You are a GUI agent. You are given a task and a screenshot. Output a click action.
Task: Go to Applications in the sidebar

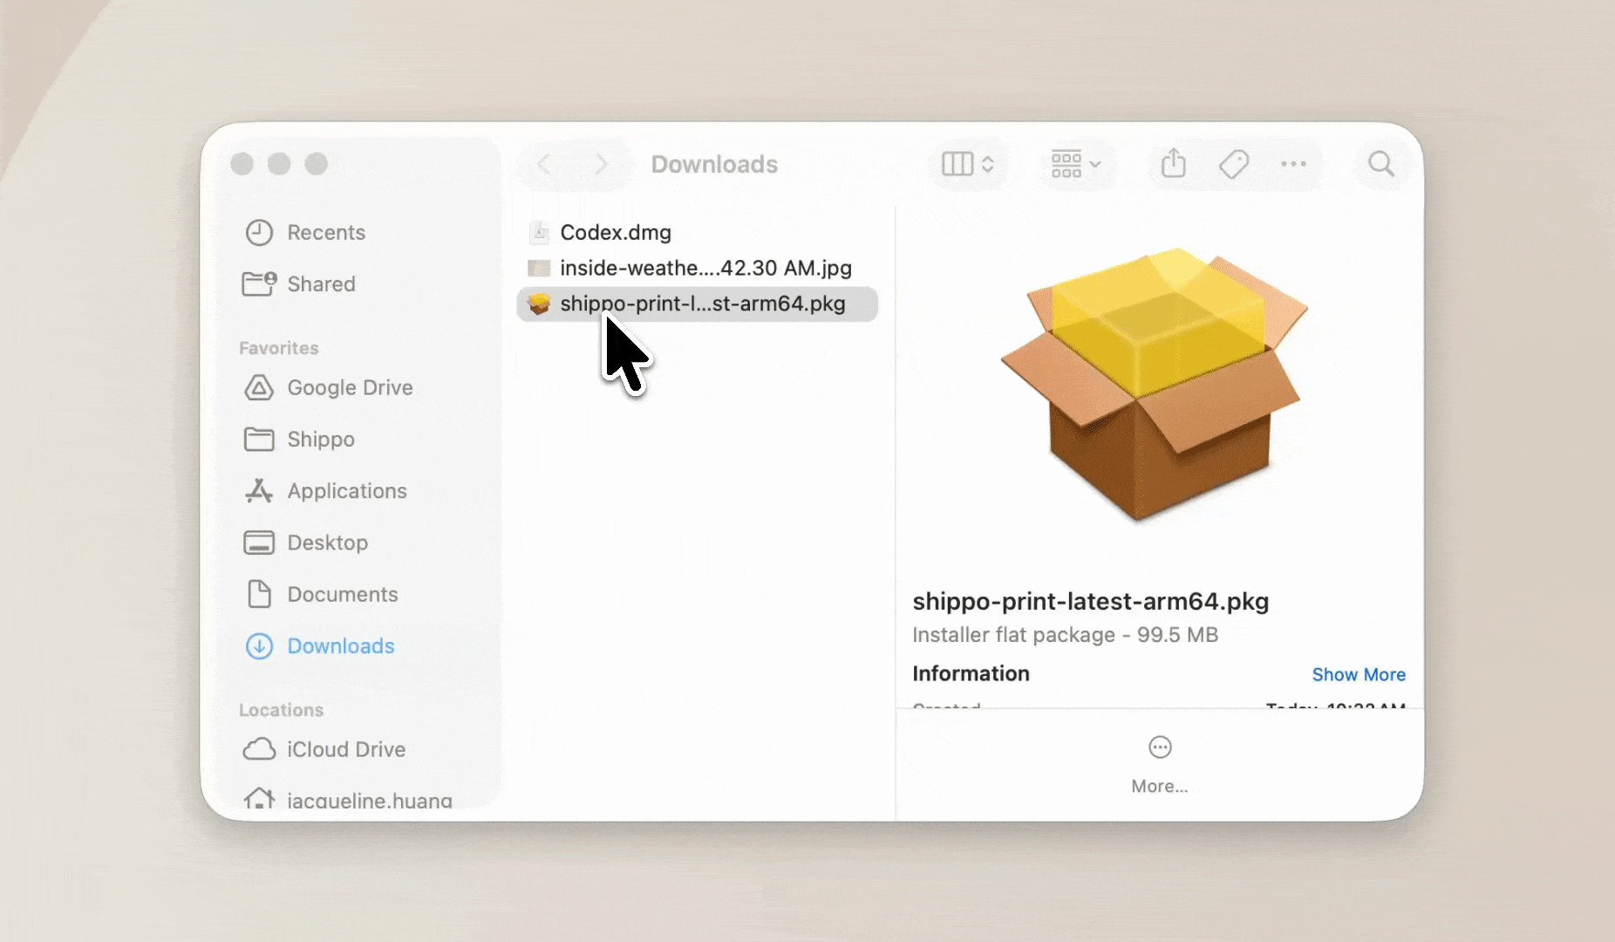click(x=349, y=491)
